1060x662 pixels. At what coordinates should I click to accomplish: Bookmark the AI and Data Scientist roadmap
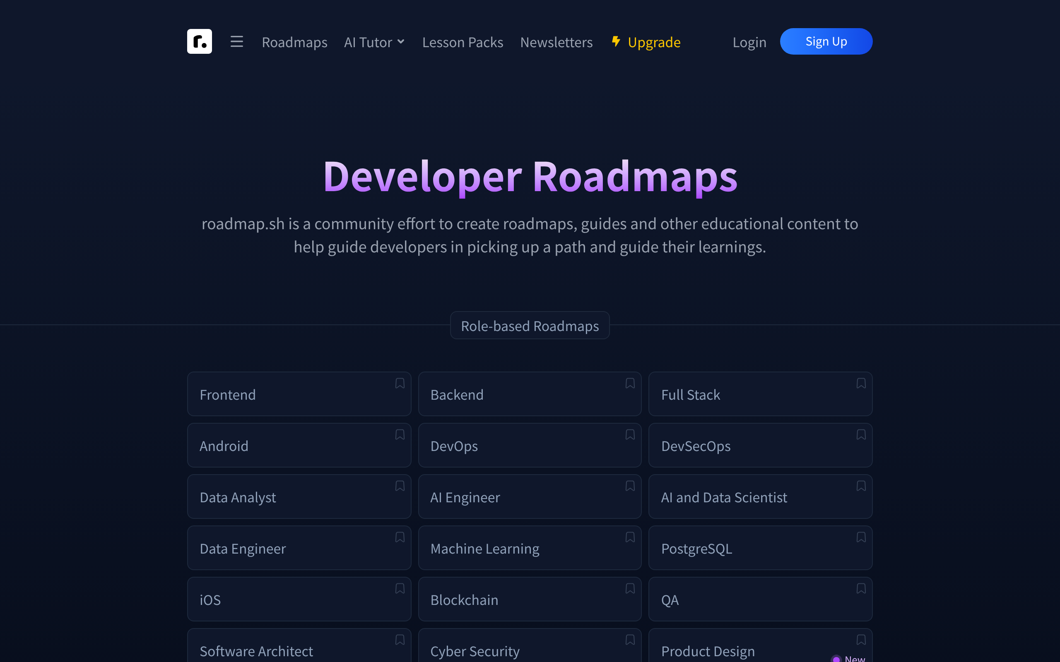pyautogui.click(x=861, y=486)
